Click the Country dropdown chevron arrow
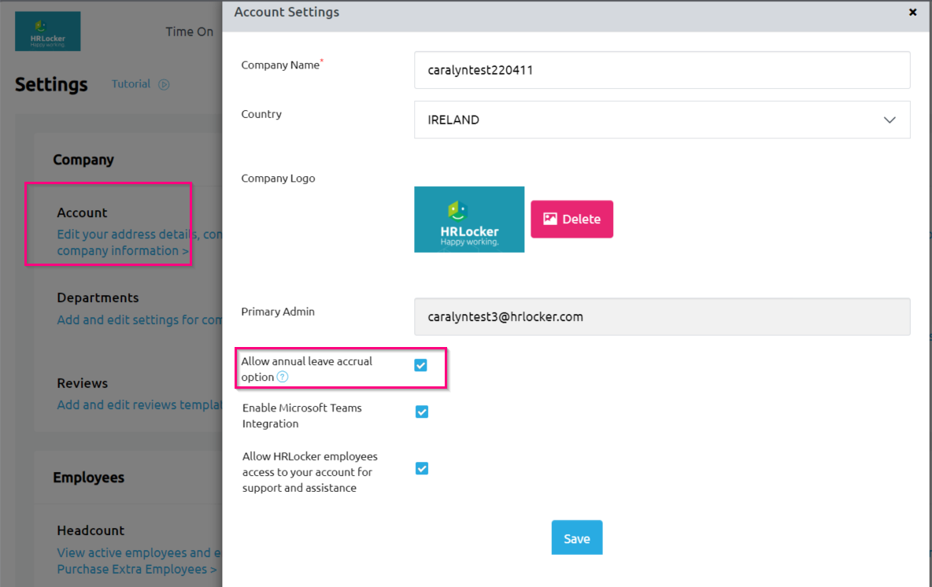932x587 pixels. click(889, 120)
